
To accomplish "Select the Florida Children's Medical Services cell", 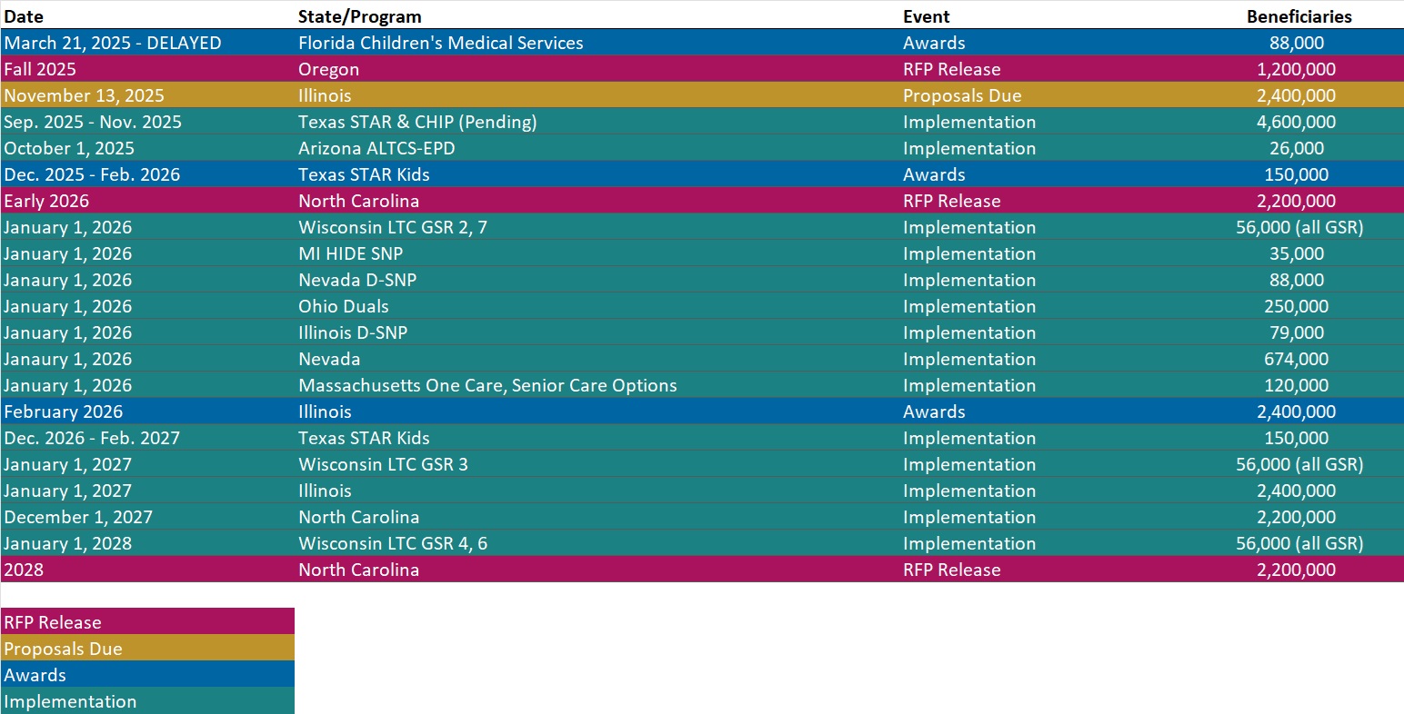I will coord(440,43).
